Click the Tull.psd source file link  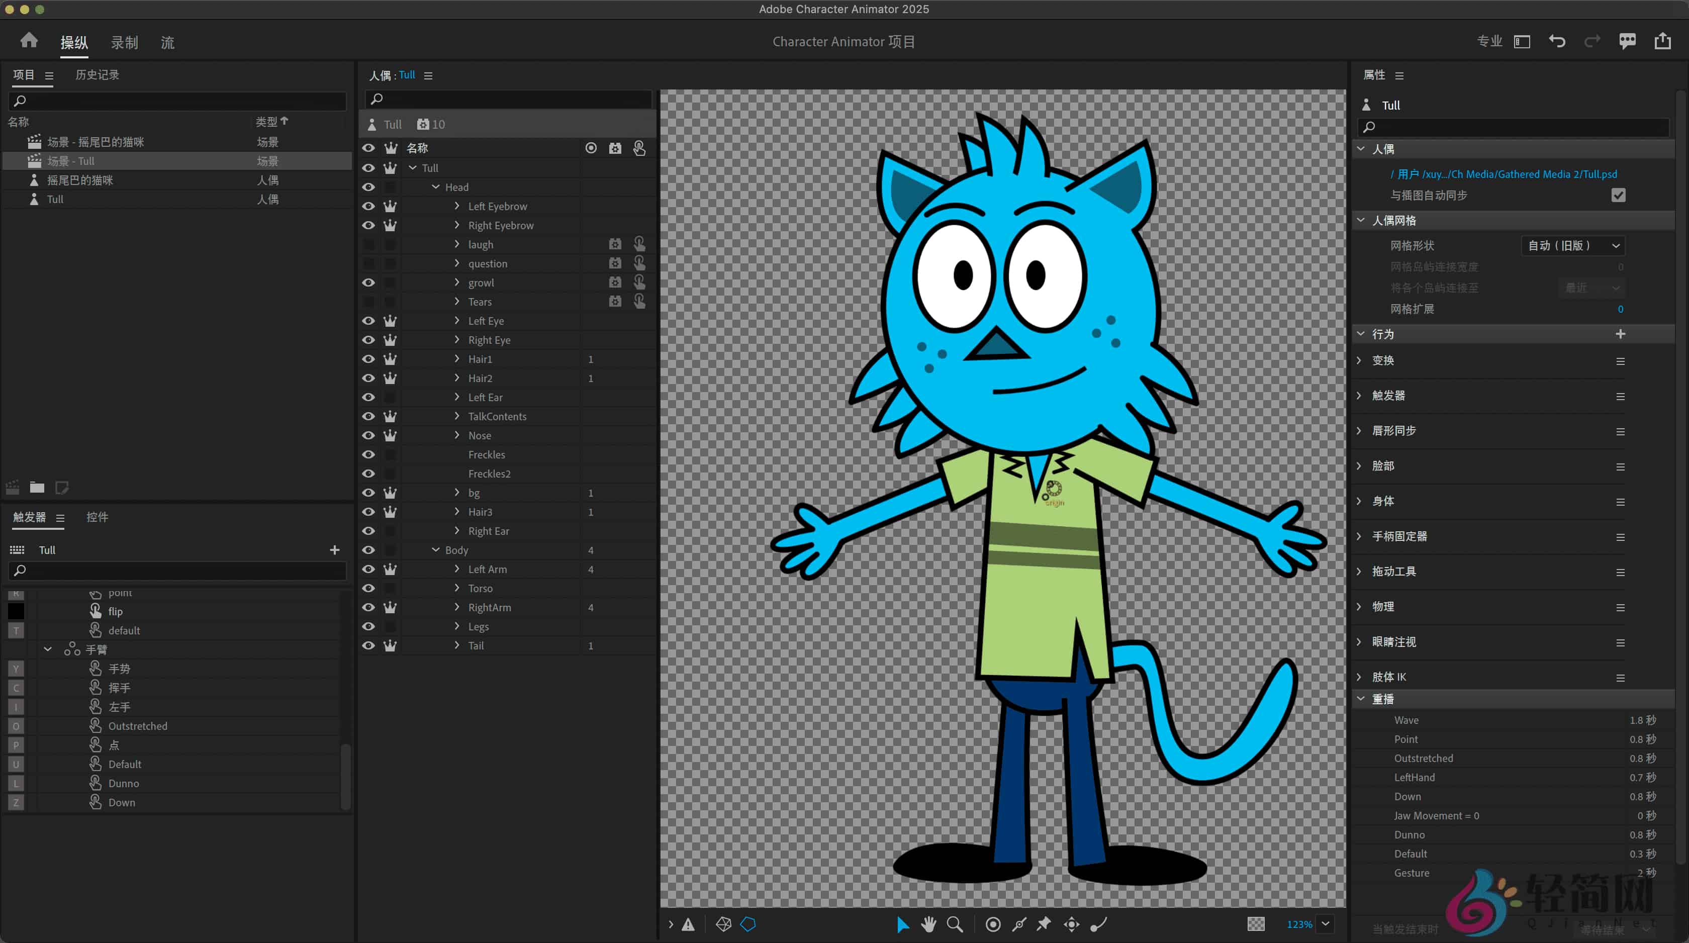click(x=1504, y=174)
